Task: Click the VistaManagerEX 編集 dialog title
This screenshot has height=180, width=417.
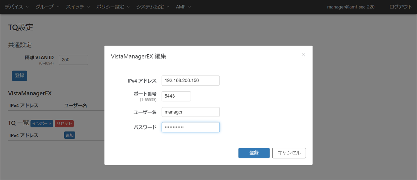Action: (x=139, y=56)
